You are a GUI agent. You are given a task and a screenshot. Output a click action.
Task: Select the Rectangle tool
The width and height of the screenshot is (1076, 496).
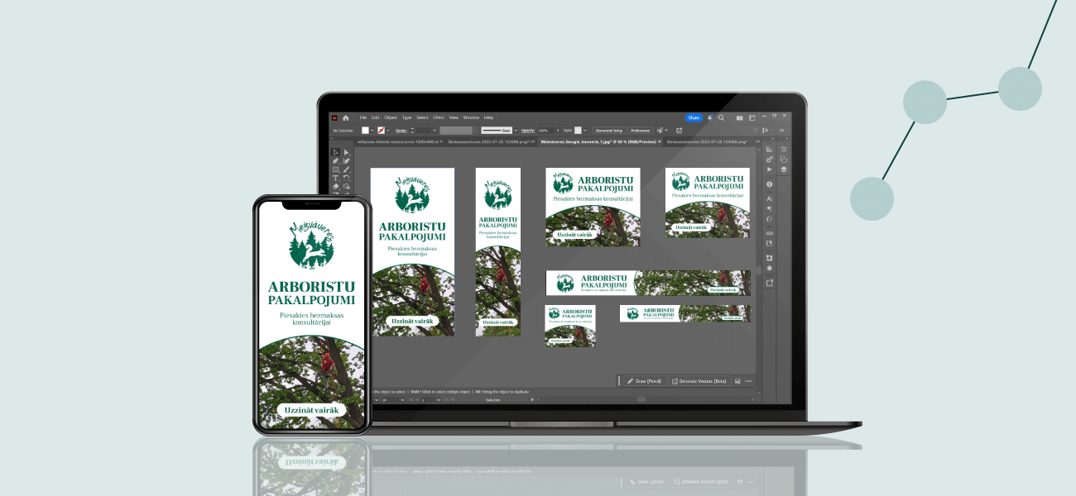(335, 169)
